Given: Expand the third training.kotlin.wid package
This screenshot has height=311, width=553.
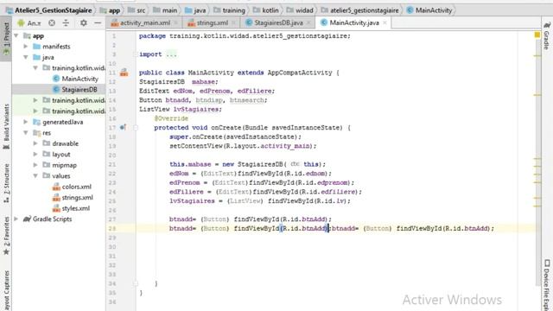Looking at the screenshot, I should [x=35, y=111].
